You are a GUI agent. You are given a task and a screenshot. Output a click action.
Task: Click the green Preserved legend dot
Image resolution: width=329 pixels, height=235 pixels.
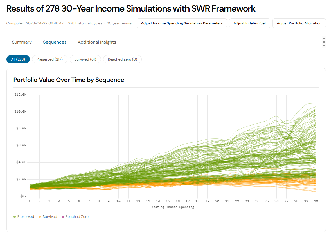(x=15, y=217)
